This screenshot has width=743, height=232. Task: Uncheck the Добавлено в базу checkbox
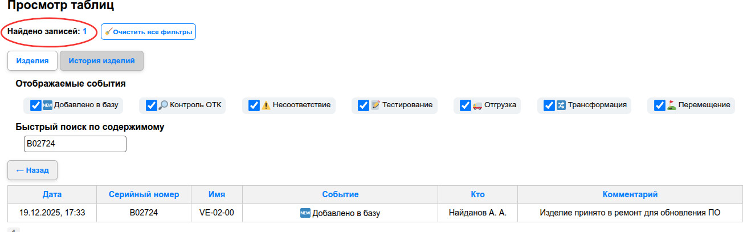[x=35, y=105]
